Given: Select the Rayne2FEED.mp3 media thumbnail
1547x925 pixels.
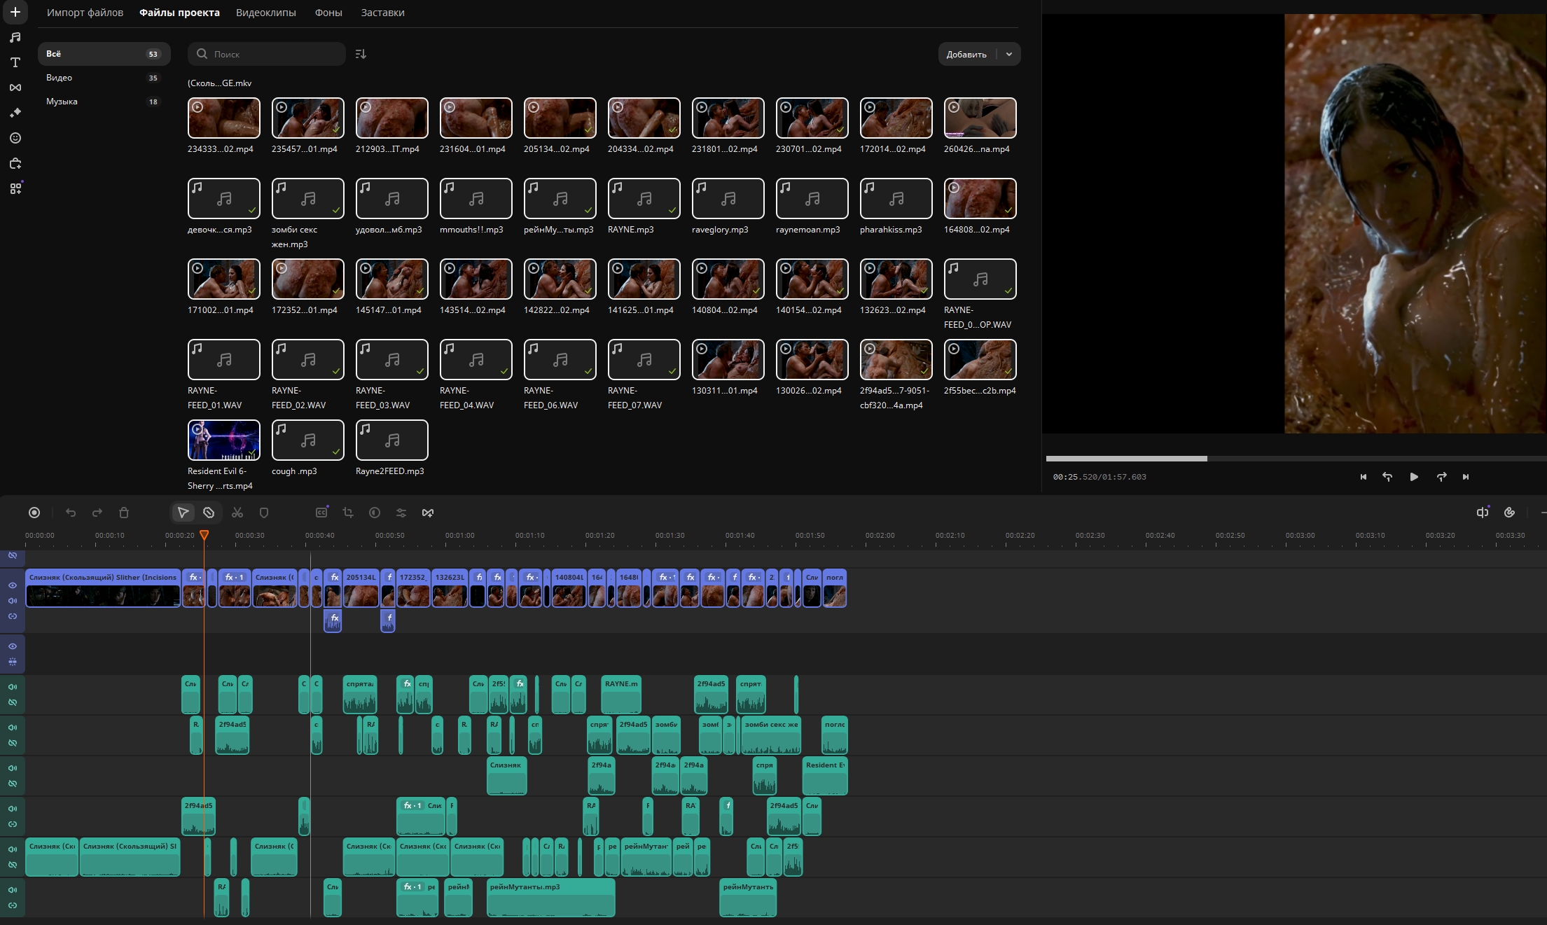Looking at the screenshot, I should tap(392, 440).
